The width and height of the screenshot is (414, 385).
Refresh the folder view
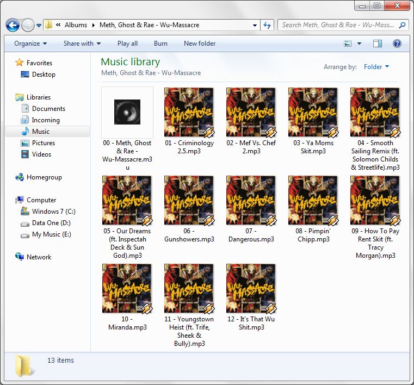[267, 26]
